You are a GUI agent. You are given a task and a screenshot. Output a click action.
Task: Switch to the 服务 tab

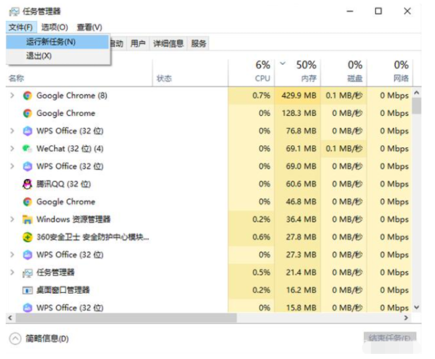(x=198, y=44)
